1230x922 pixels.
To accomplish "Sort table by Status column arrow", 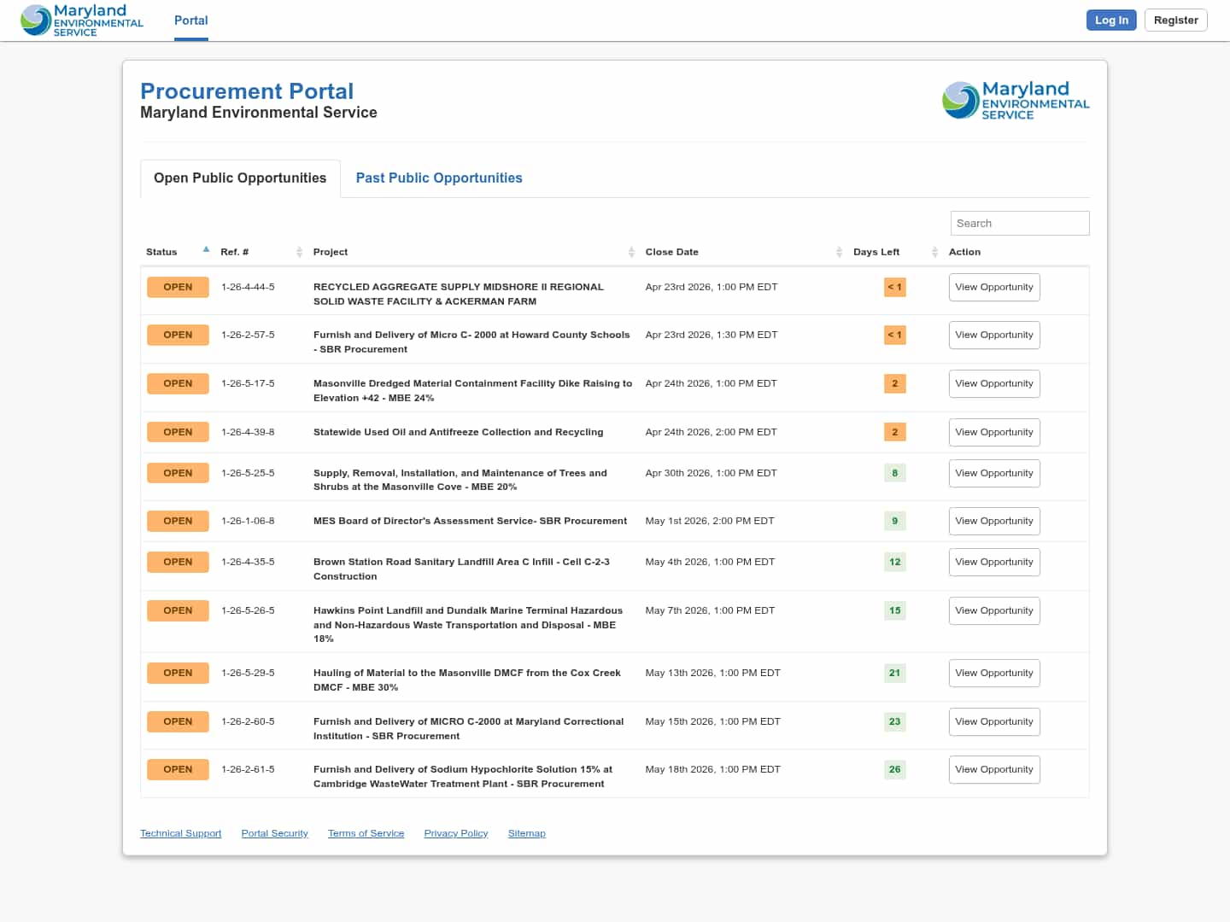I will point(206,250).
